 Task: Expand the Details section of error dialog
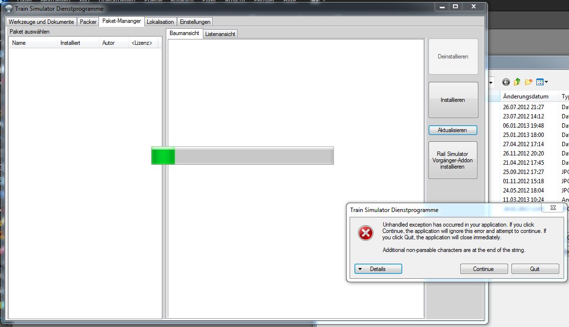pos(378,269)
